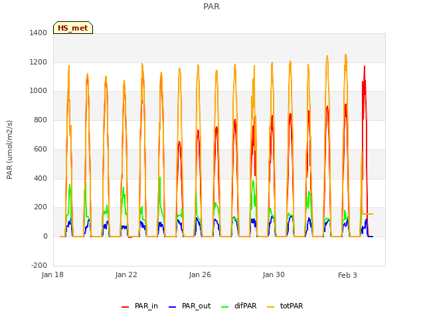Click the red PAR_in legend swatch
This screenshot has width=425, height=319.
click(x=126, y=307)
